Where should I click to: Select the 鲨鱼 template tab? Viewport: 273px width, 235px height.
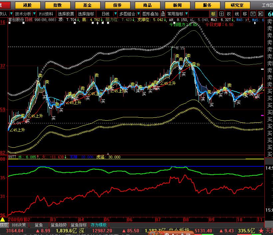click(39, 225)
